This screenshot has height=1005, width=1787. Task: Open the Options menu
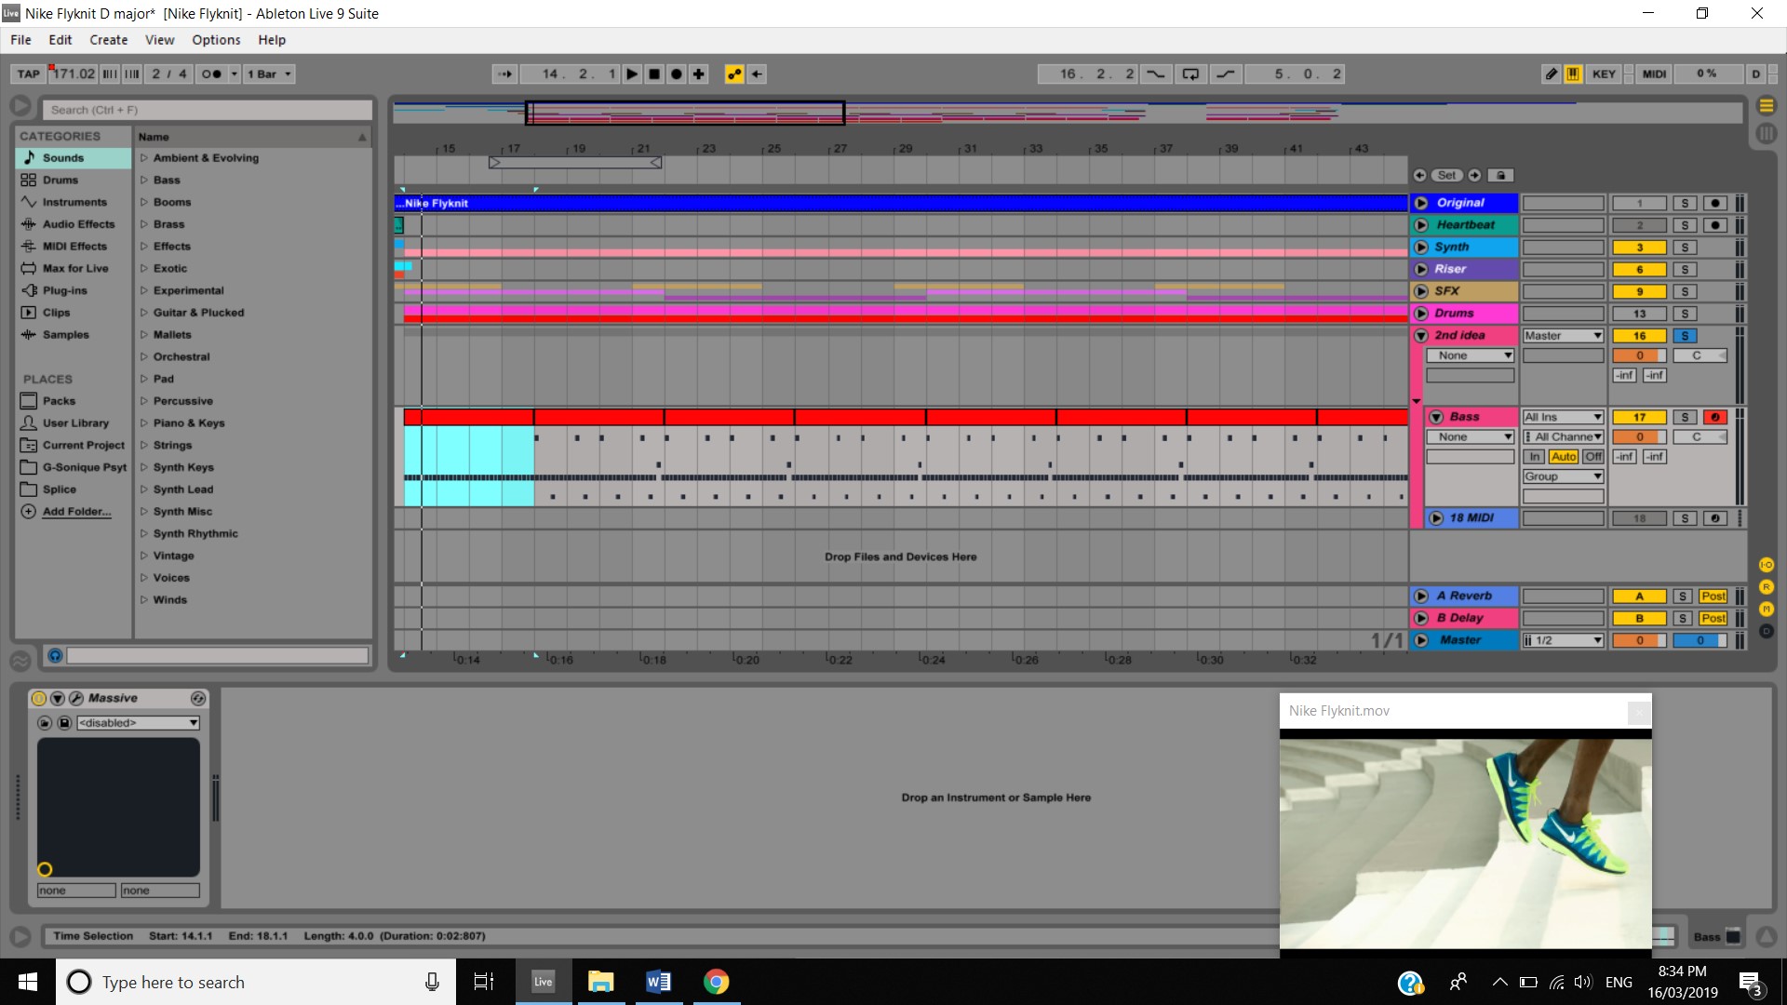216,40
